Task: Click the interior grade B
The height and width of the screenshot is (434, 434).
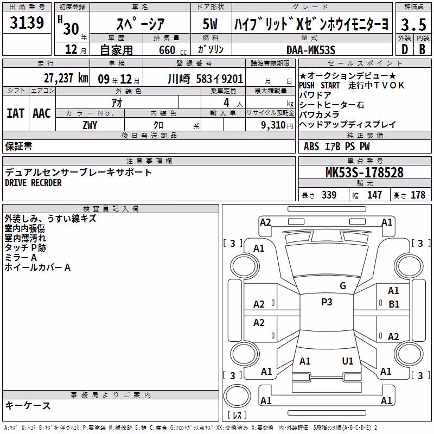Action: click(422, 49)
